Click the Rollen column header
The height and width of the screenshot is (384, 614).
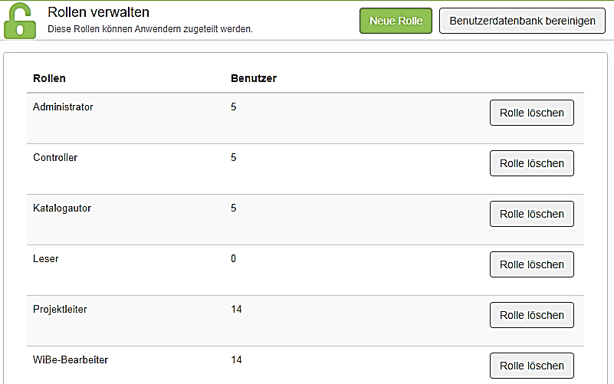(x=49, y=78)
